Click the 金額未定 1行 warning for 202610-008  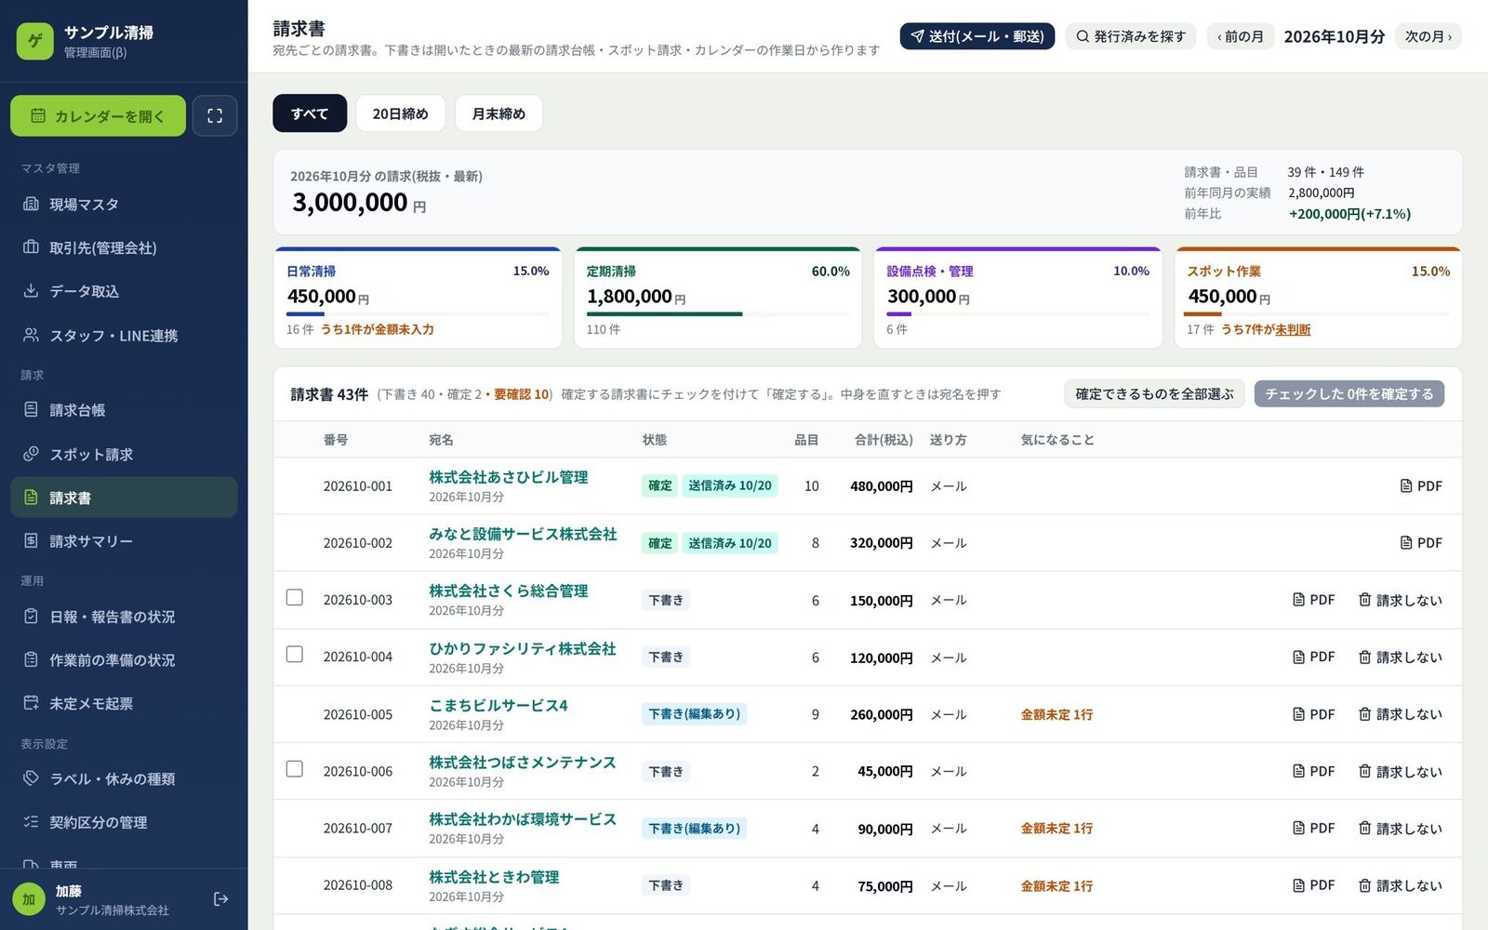1056,886
